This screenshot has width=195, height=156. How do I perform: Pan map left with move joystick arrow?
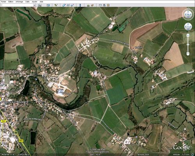[186, 27]
